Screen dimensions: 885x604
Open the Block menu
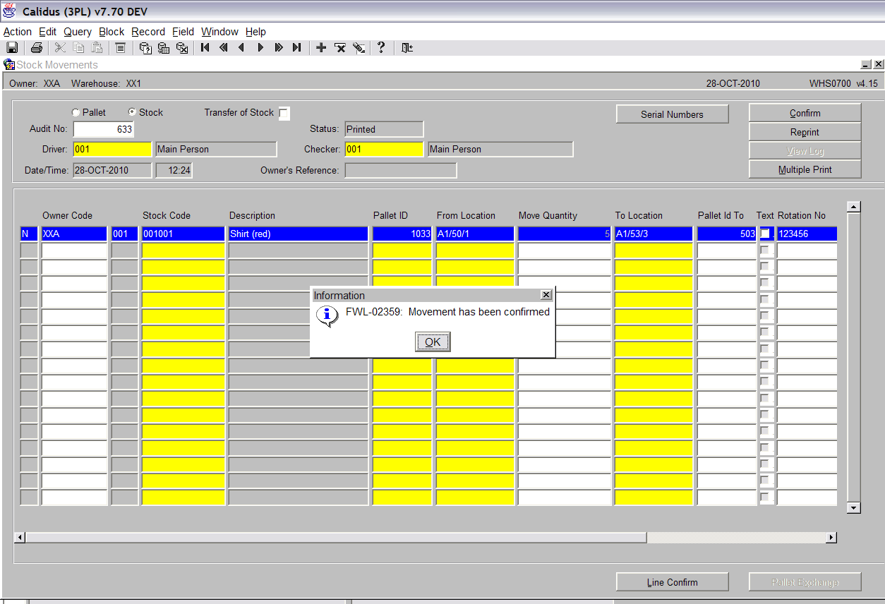tap(112, 32)
